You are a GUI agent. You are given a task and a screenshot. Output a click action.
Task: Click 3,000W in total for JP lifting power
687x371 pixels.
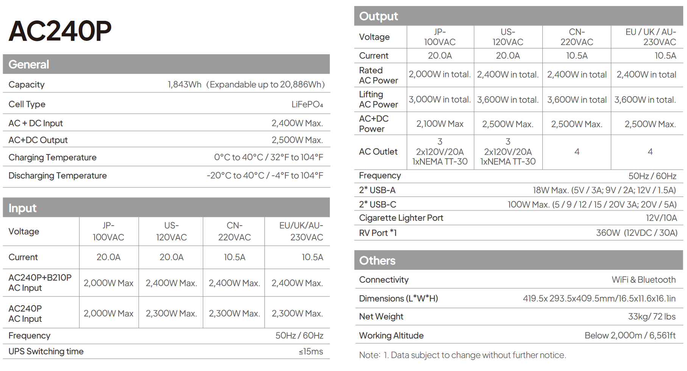point(440,100)
